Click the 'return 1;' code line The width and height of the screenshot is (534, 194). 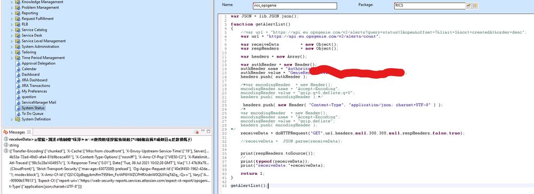tap(252, 174)
